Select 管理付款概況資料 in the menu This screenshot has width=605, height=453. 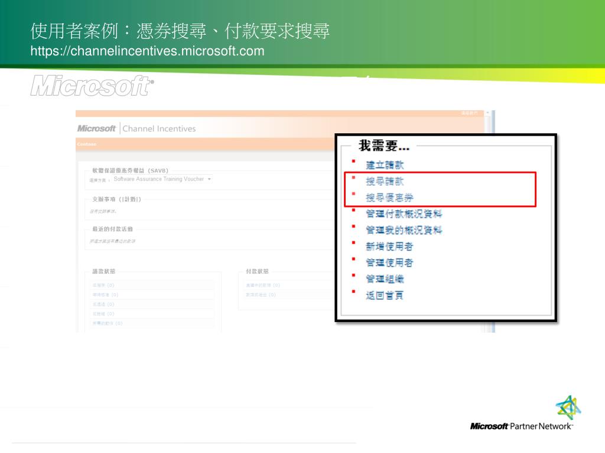404,214
